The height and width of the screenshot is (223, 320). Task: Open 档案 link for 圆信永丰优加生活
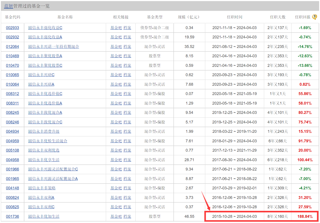[x=127, y=216]
